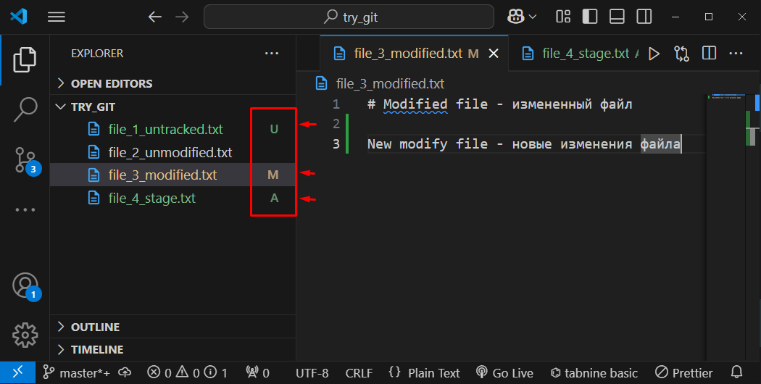Open the Search view icon
This screenshot has width=761, height=384.
click(25, 109)
